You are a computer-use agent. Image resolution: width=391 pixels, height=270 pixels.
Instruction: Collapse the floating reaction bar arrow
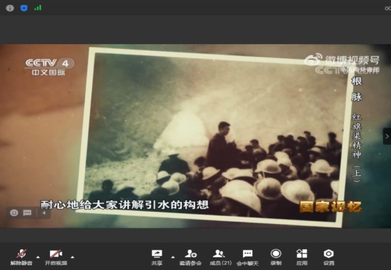tap(42, 213)
